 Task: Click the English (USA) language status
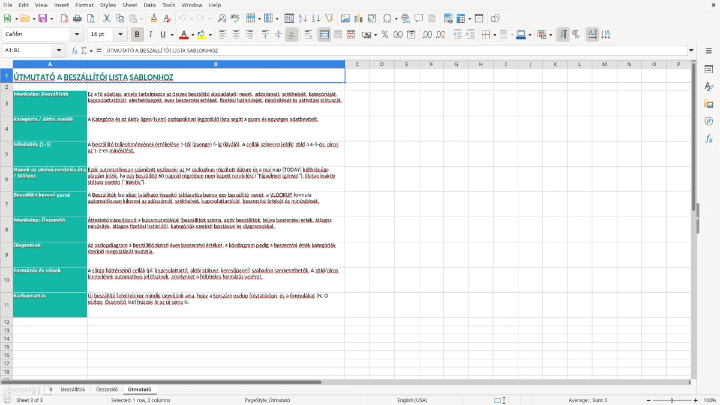pyautogui.click(x=412, y=400)
